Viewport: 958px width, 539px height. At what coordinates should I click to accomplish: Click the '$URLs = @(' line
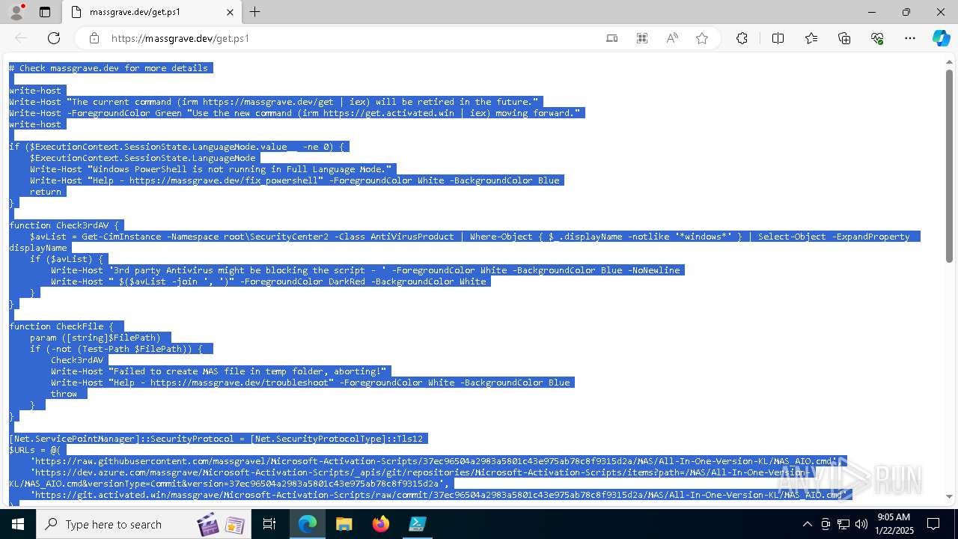[35, 450]
